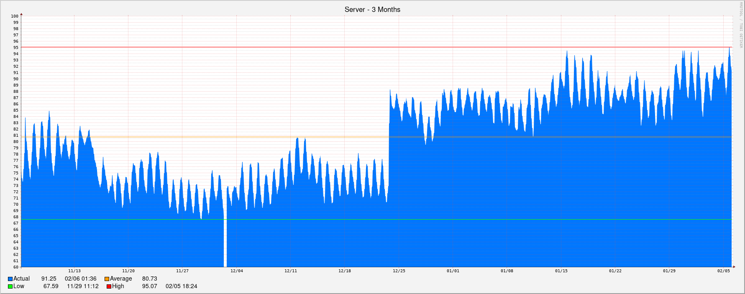Click the Actual value 91.25
The image size is (745, 294).
click(x=49, y=279)
